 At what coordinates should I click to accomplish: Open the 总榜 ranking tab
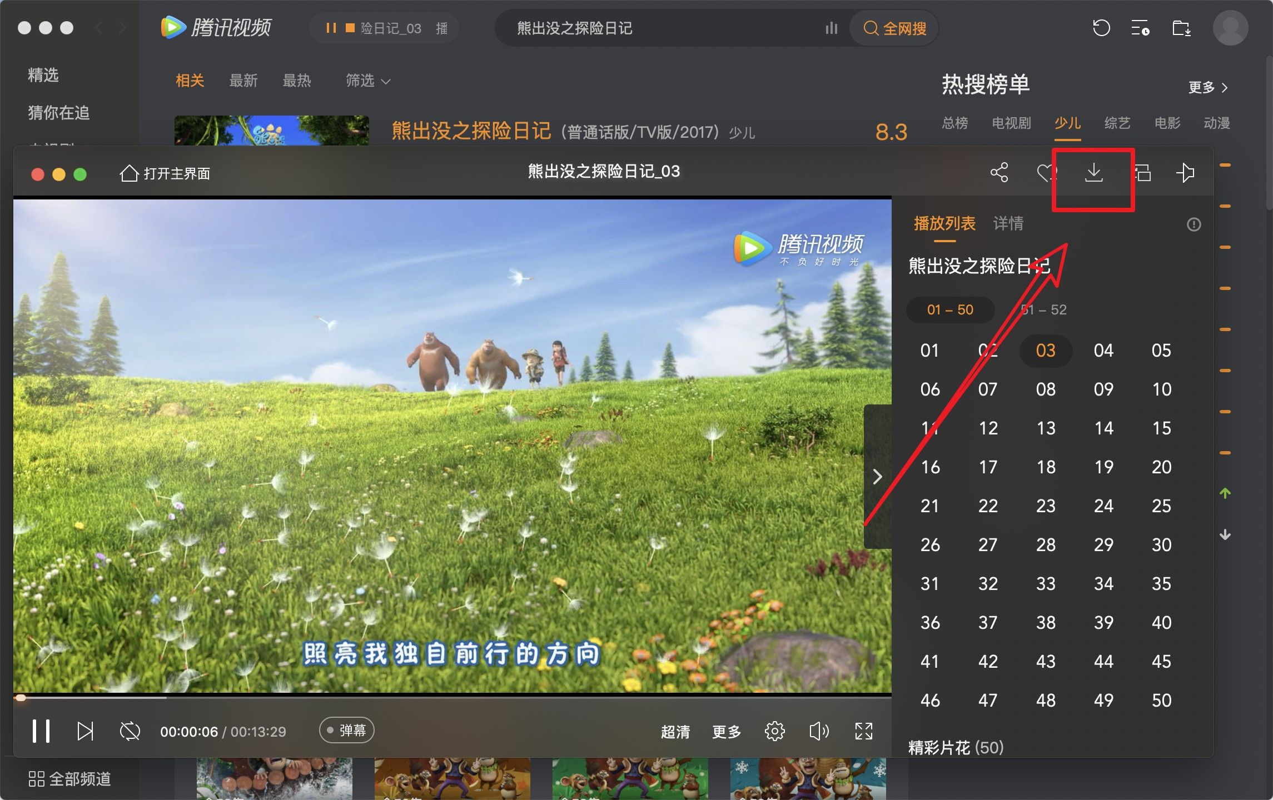tap(955, 123)
